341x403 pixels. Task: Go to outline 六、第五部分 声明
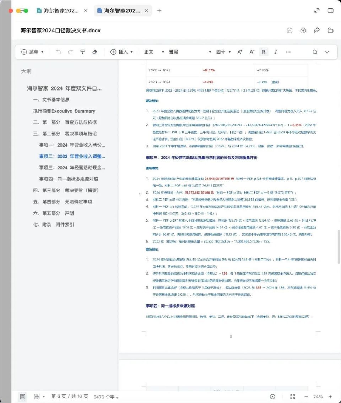(x=53, y=213)
